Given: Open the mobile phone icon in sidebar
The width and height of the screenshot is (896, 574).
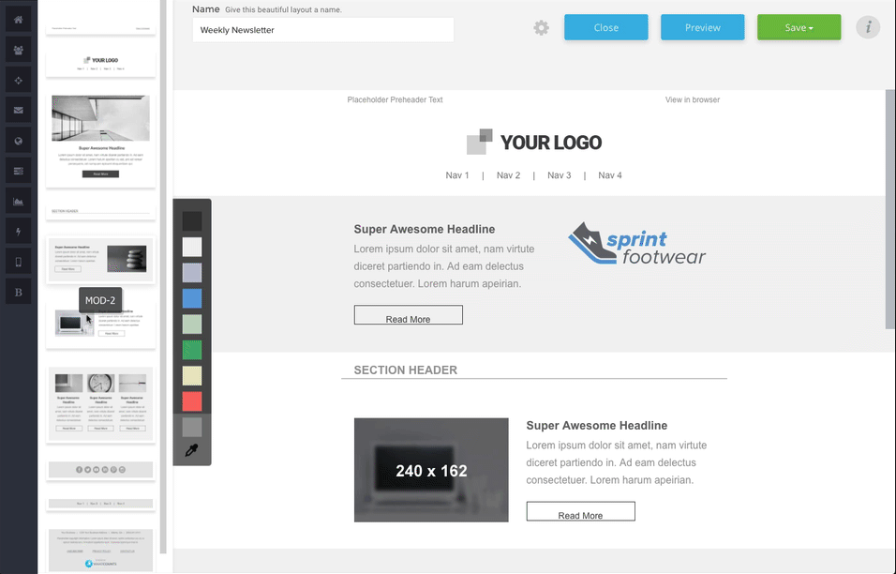Looking at the screenshot, I should [18, 263].
